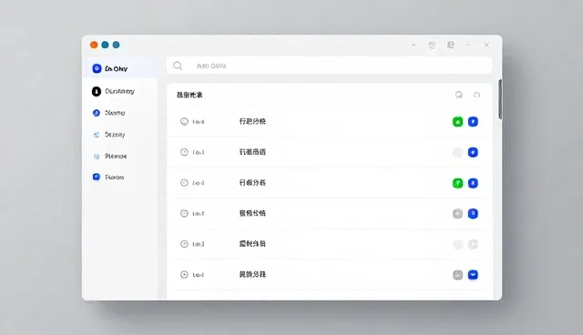Click the vertical scrollbar thumb on the right edge

coord(500,99)
